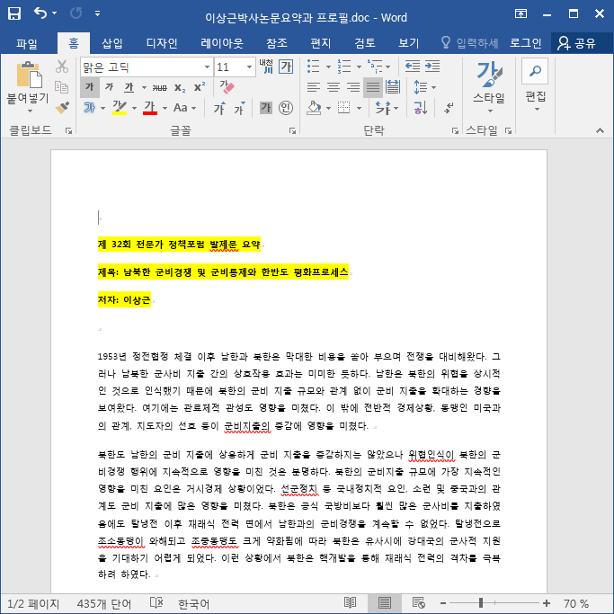Image resolution: width=614 pixels, height=614 pixels.
Task: Paste using the 붙여넣기 clipboard icon
Action: point(28,75)
